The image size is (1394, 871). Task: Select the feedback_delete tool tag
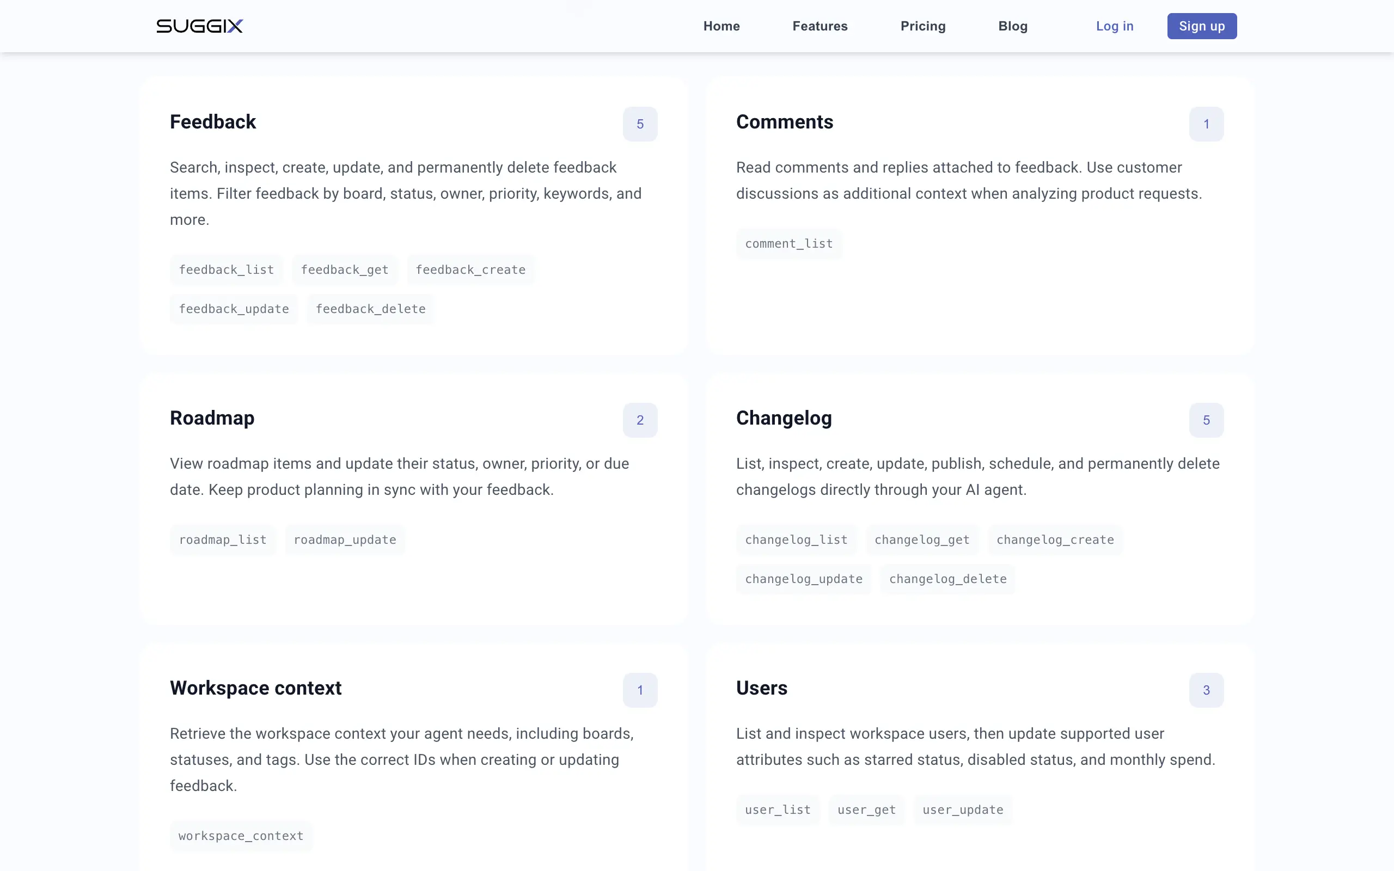pos(370,309)
